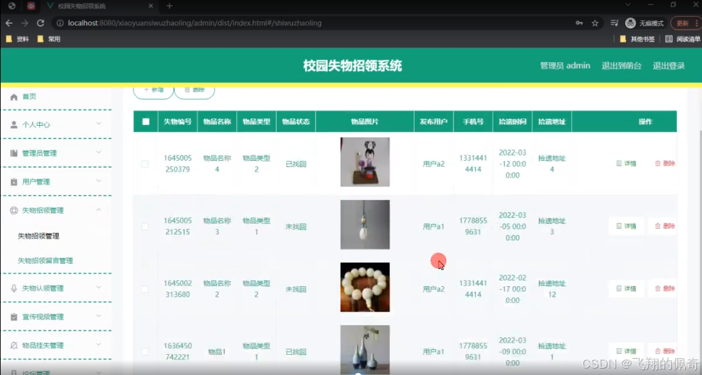This screenshot has width=702, height=375.
Task: Open 详情 for the 物品1 row
Action: coord(626,351)
